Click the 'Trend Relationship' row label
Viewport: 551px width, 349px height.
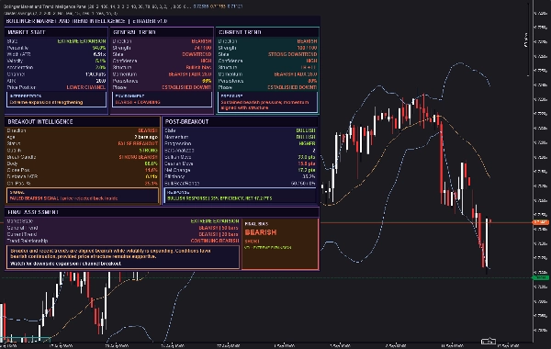tap(27, 241)
